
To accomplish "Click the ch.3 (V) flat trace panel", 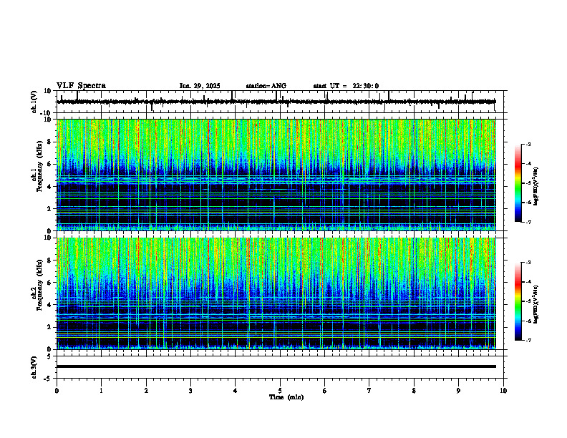I will [x=281, y=367].
